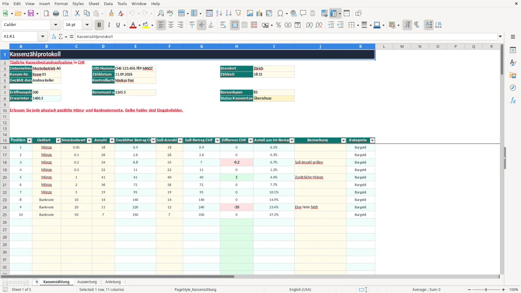This screenshot has height=293, width=521.
Task: Toggle Center Vertically alignment button
Action: pos(201,25)
